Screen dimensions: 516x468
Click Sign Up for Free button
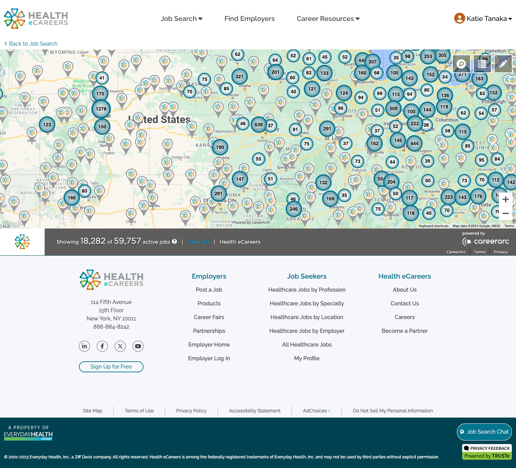[x=111, y=366]
